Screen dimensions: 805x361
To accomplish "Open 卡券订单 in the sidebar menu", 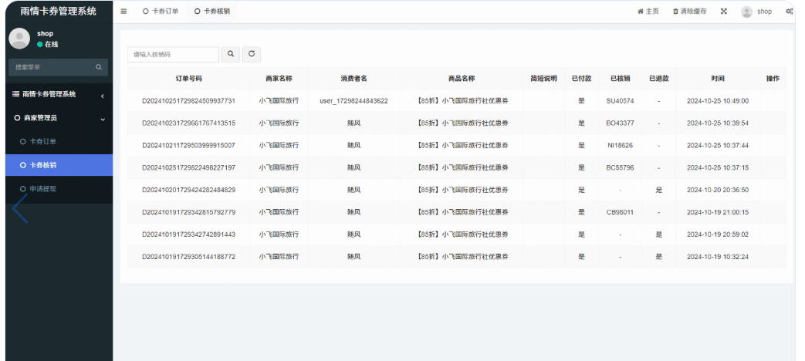I will 42,142.
